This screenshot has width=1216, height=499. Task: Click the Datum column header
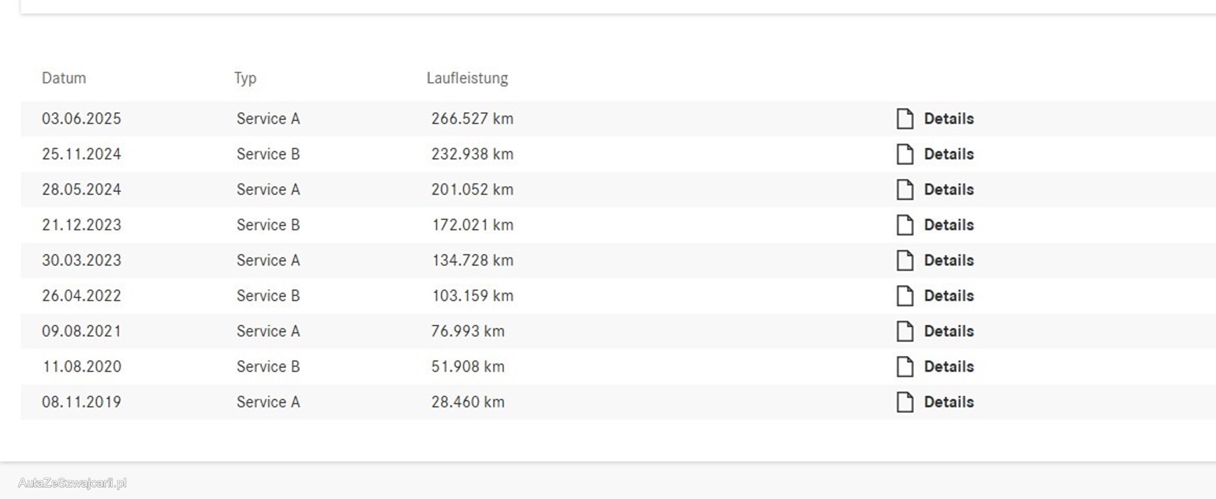coord(64,78)
